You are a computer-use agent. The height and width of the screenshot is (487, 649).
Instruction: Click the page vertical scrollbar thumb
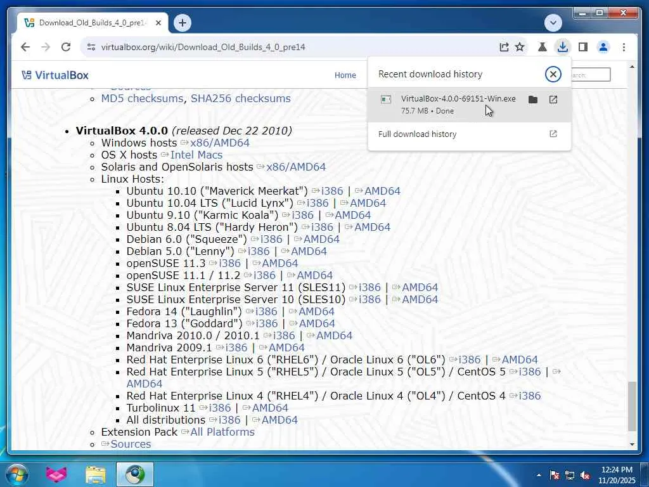click(632, 406)
